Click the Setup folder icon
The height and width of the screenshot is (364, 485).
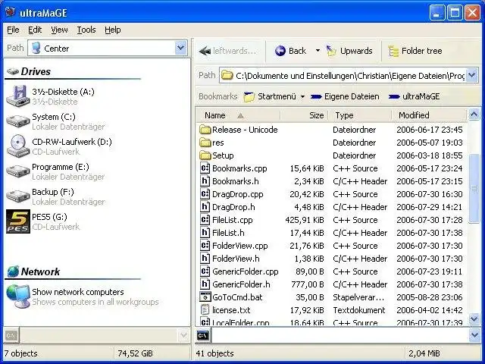(205, 155)
